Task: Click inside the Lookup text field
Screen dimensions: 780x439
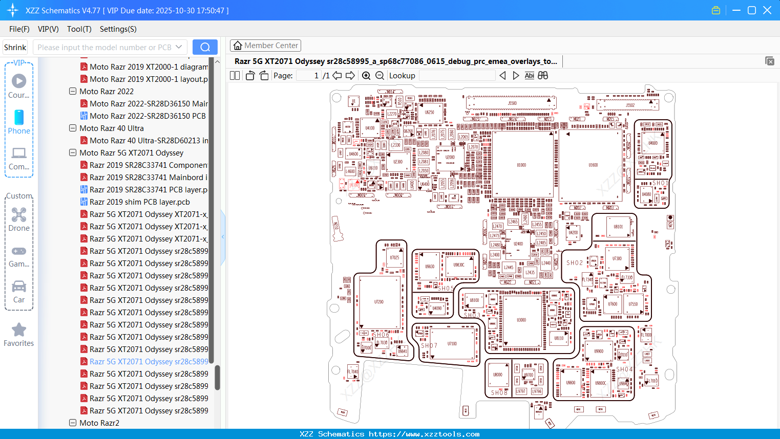Action: (x=457, y=75)
